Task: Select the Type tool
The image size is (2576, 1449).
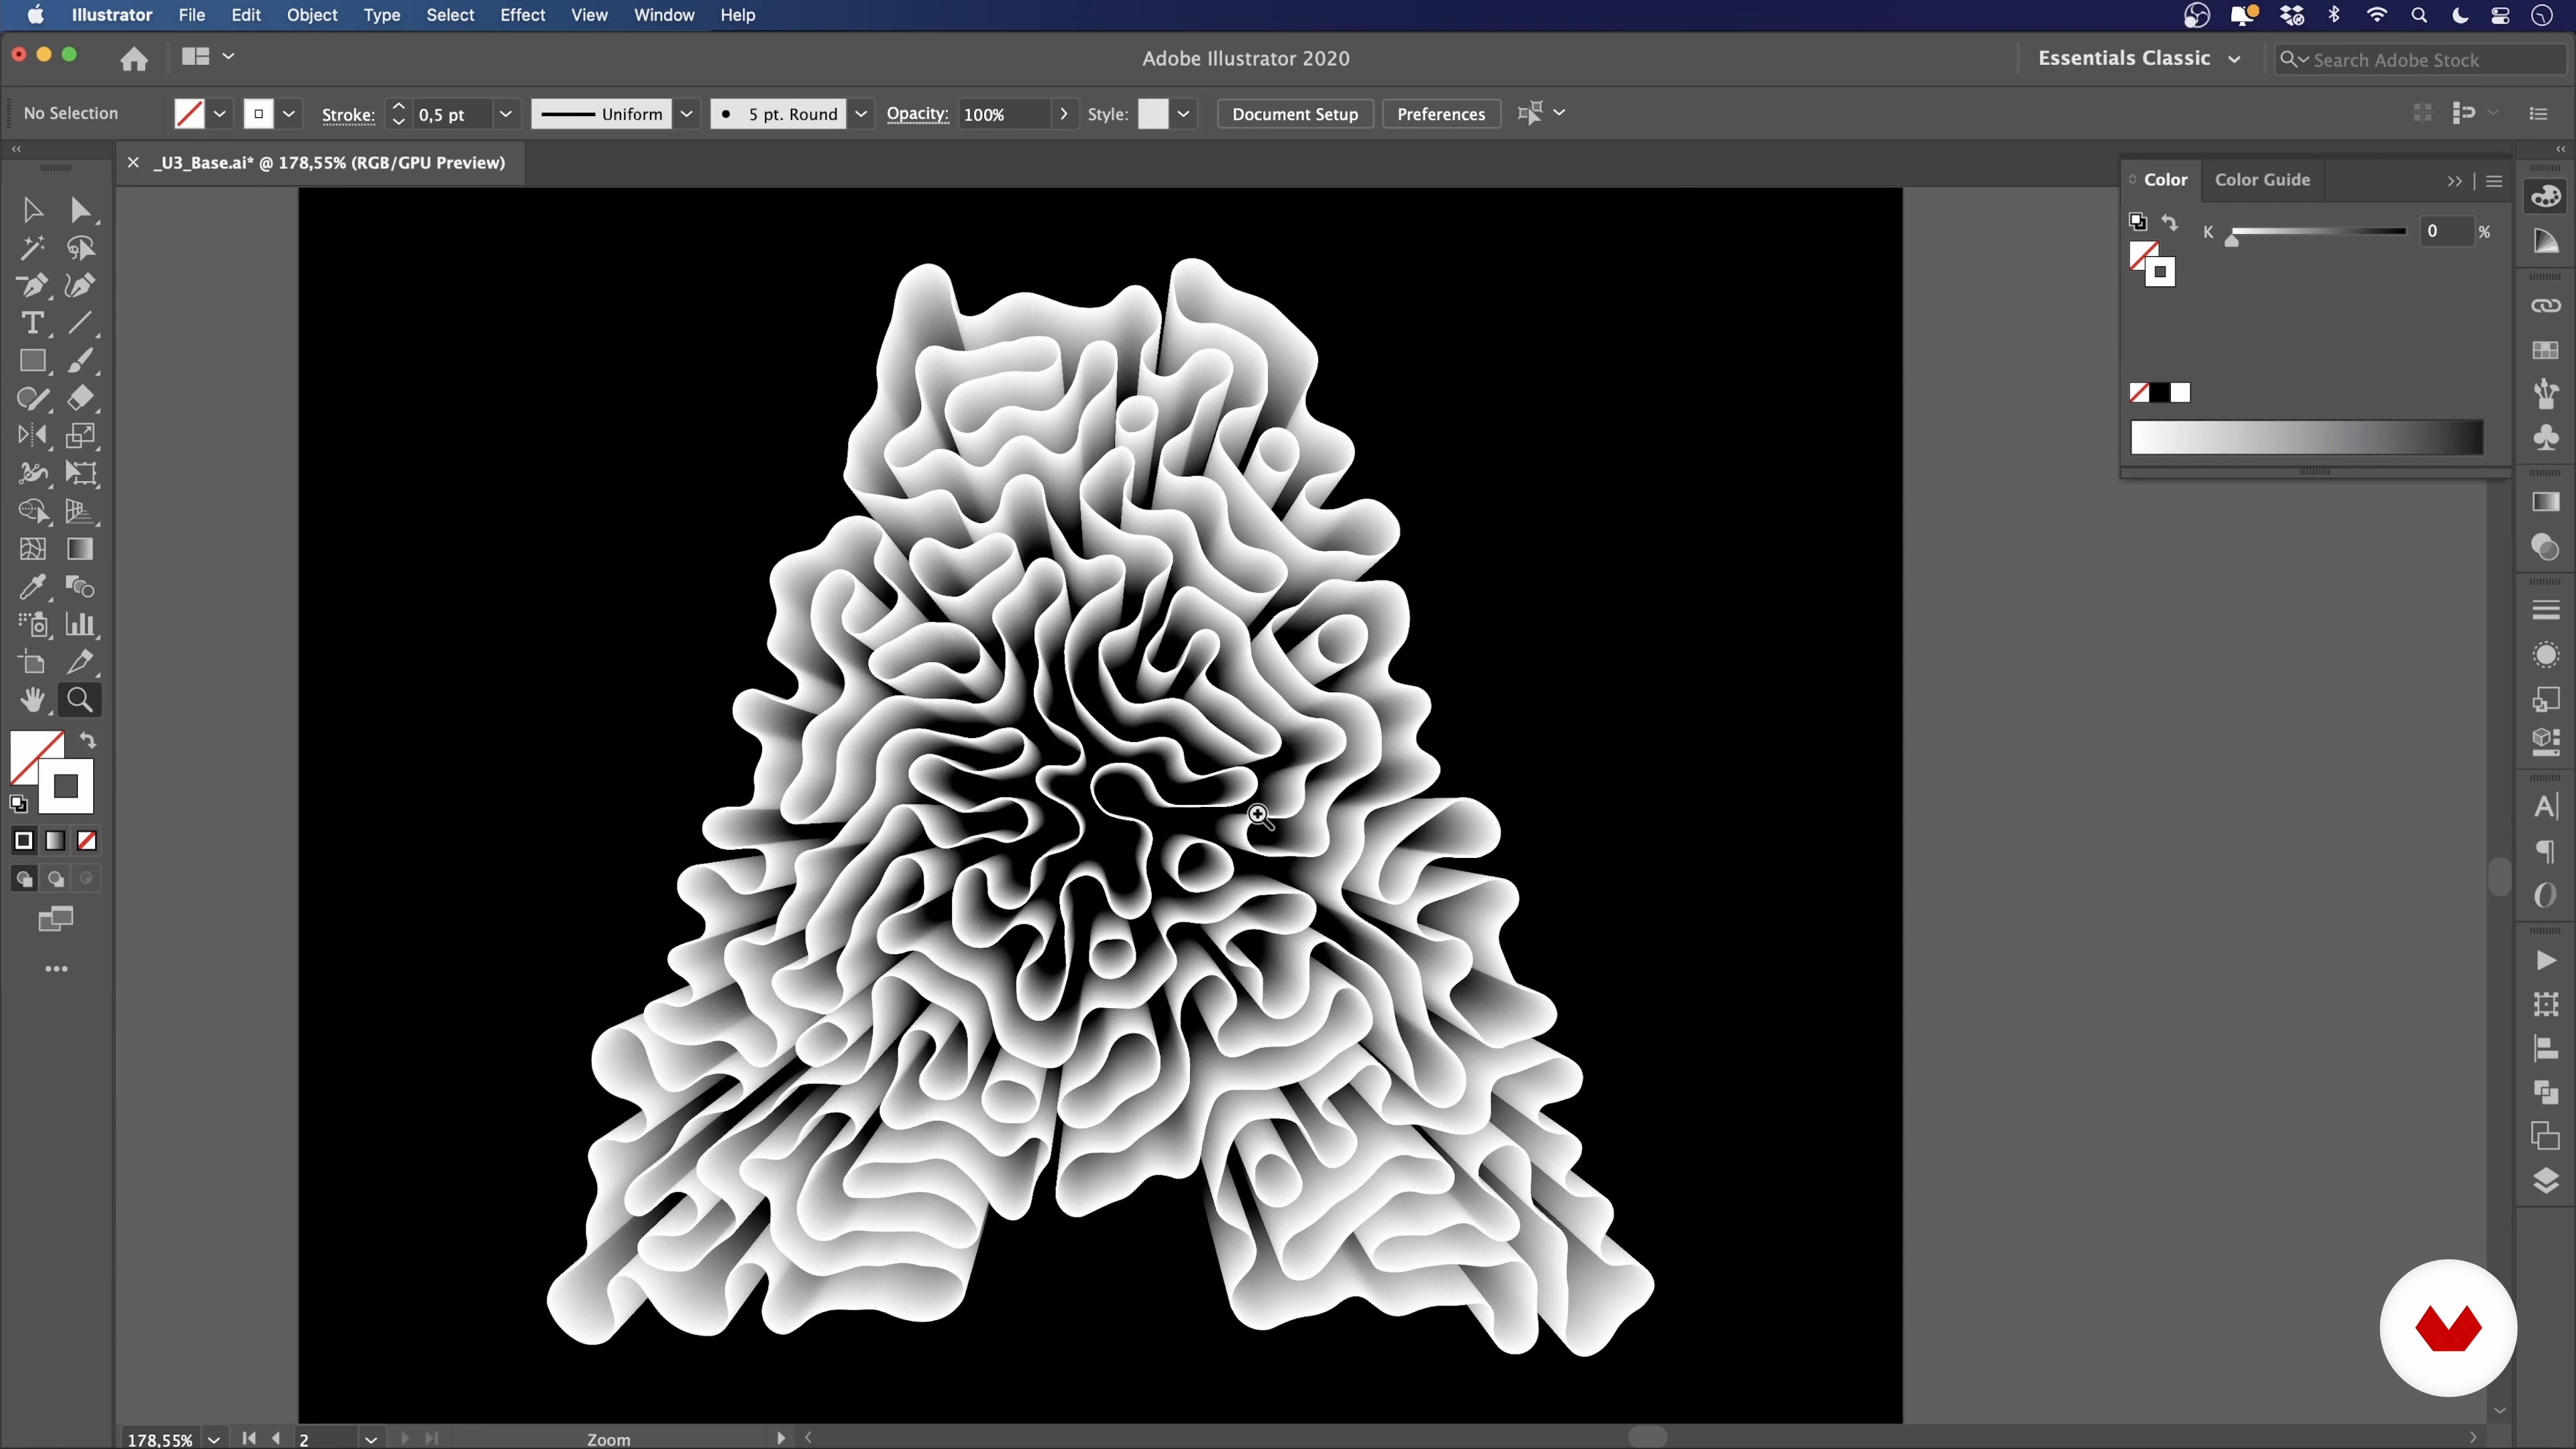Action: (31, 323)
